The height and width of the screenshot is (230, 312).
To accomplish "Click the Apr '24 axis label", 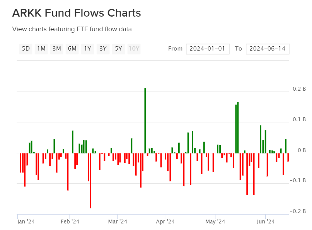I will (165, 222).
